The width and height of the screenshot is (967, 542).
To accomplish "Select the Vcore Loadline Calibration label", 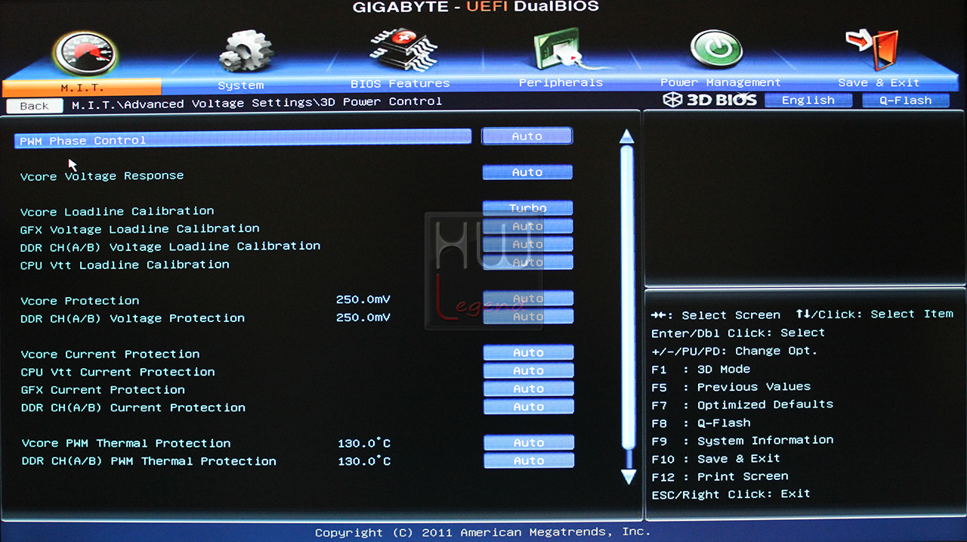I will 117,211.
